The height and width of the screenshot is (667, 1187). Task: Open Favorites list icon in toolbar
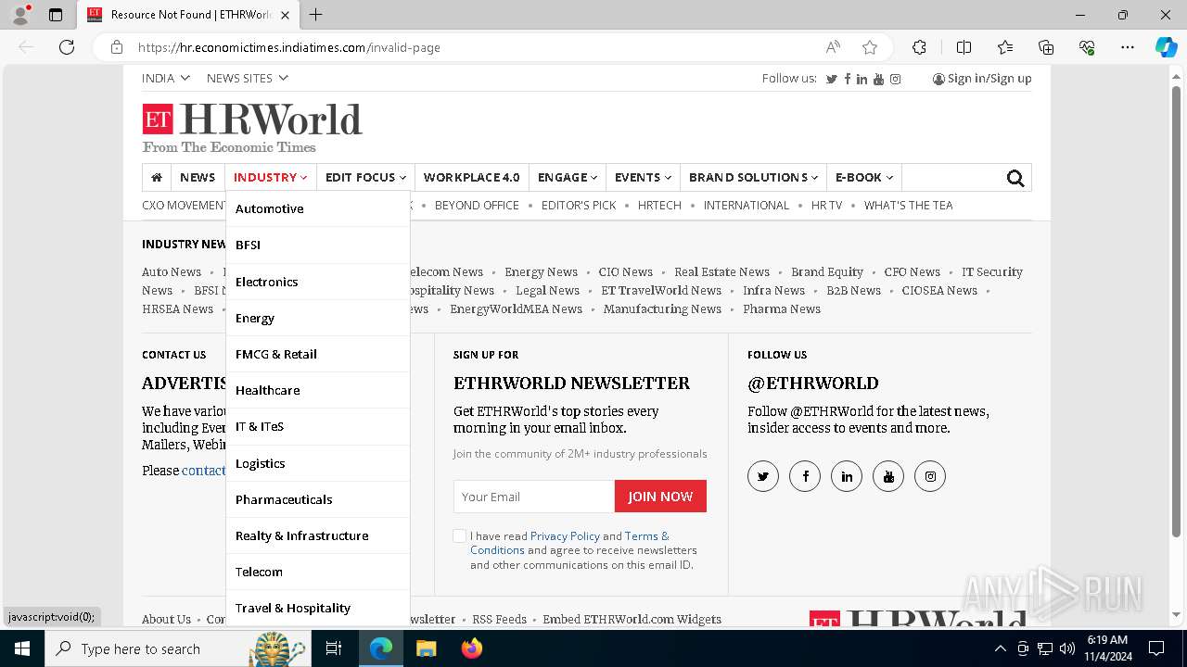tap(1005, 47)
